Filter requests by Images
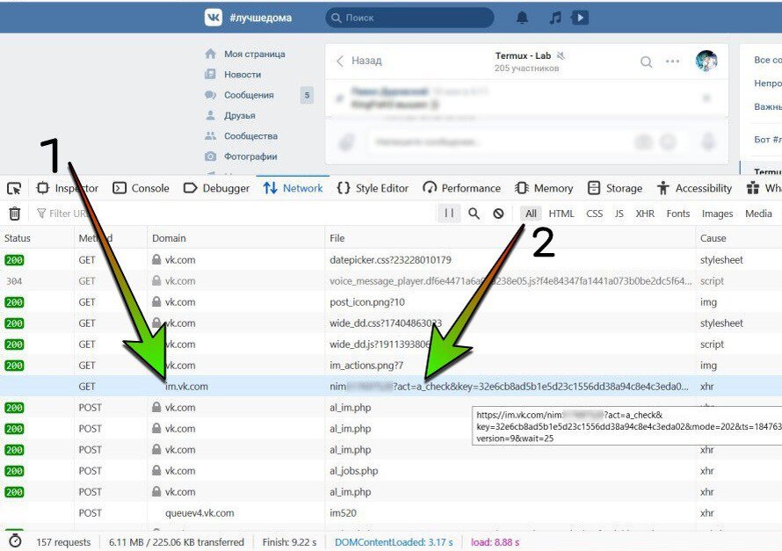This screenshot has height=551, width=782. [717, 214]
